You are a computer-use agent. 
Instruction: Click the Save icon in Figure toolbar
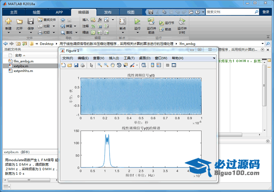click(76, 65)
